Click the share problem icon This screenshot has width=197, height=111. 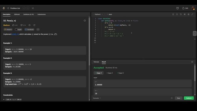point(34,25)
